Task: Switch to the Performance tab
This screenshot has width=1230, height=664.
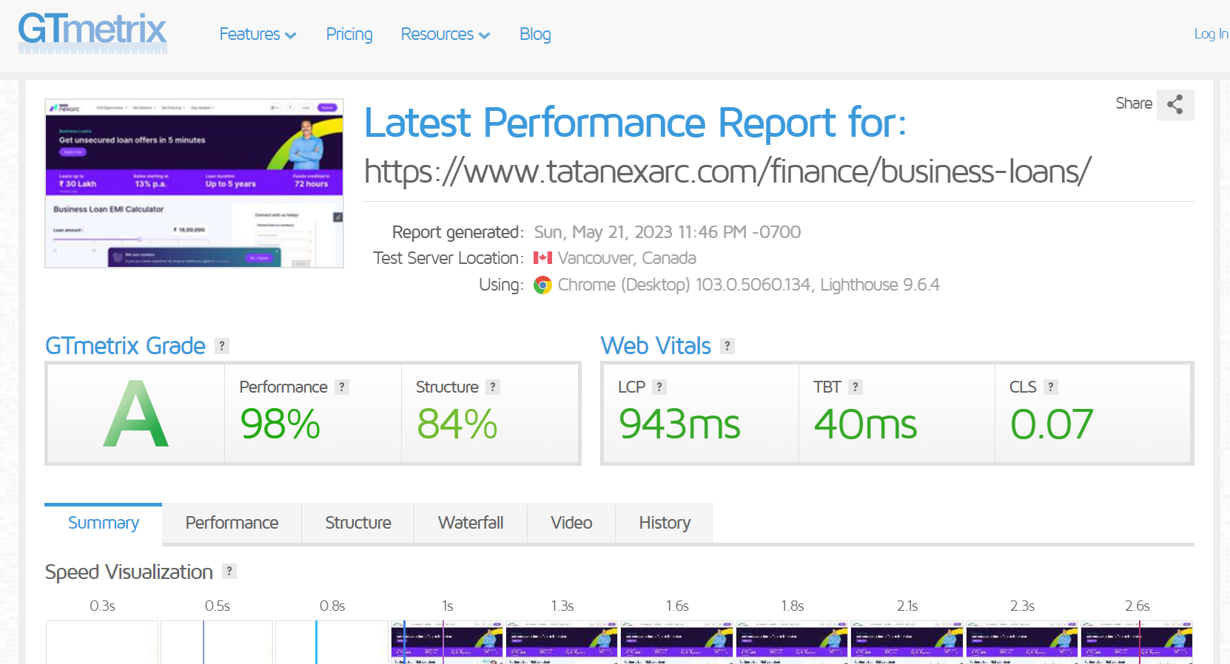Action: pyautogui.click(x=232, y=524)
